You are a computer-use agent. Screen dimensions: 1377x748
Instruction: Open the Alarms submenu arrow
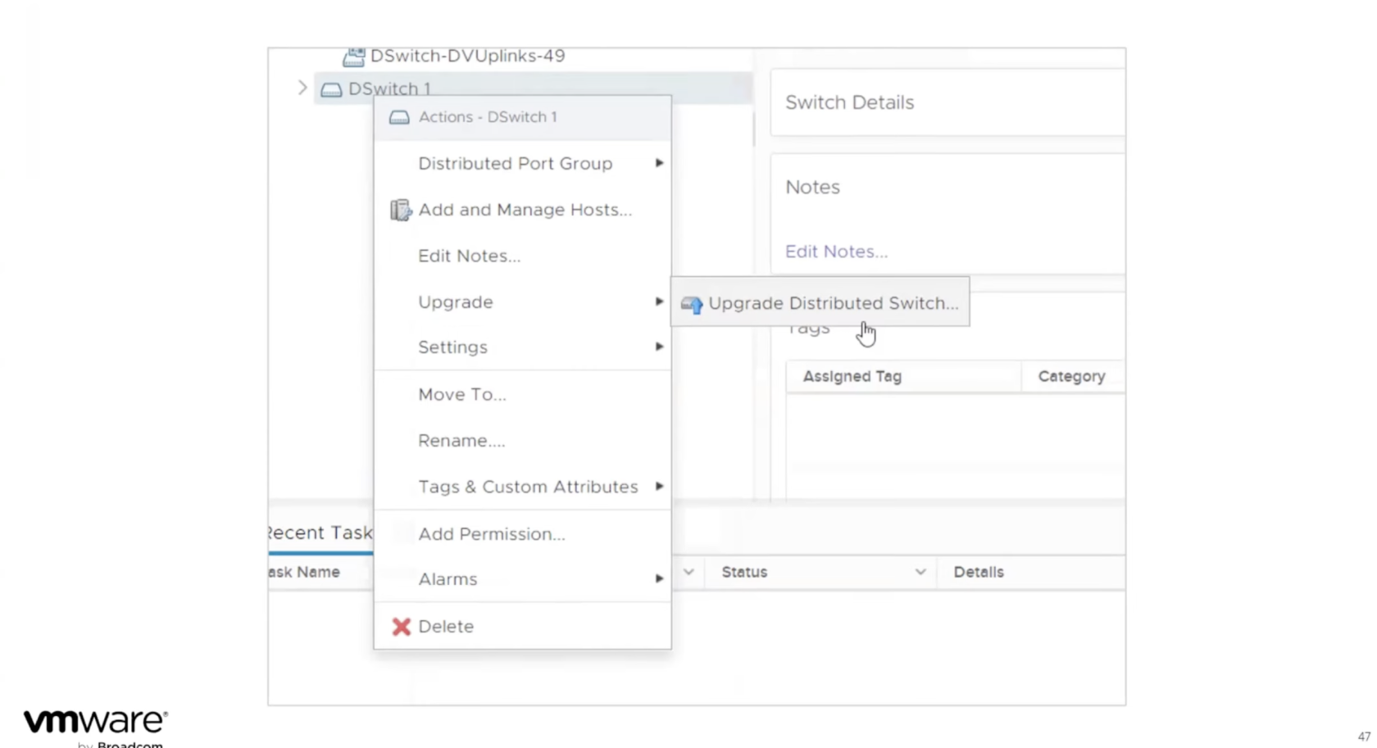click(x=659, y=578)
